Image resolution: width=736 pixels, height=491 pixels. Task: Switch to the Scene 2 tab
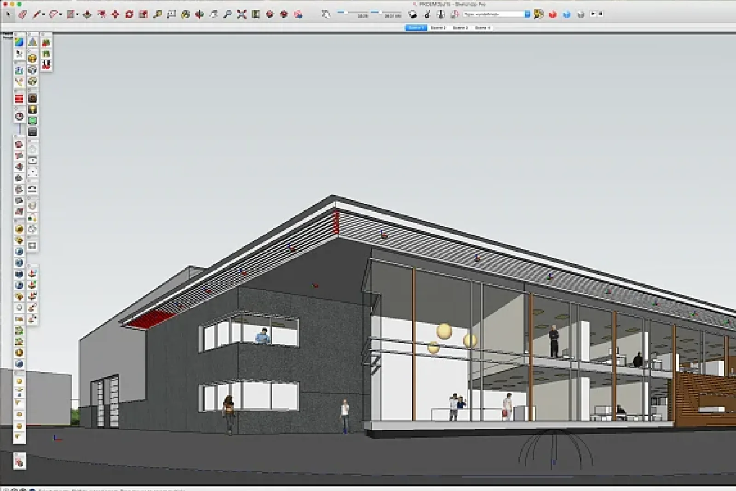(438, 28)
